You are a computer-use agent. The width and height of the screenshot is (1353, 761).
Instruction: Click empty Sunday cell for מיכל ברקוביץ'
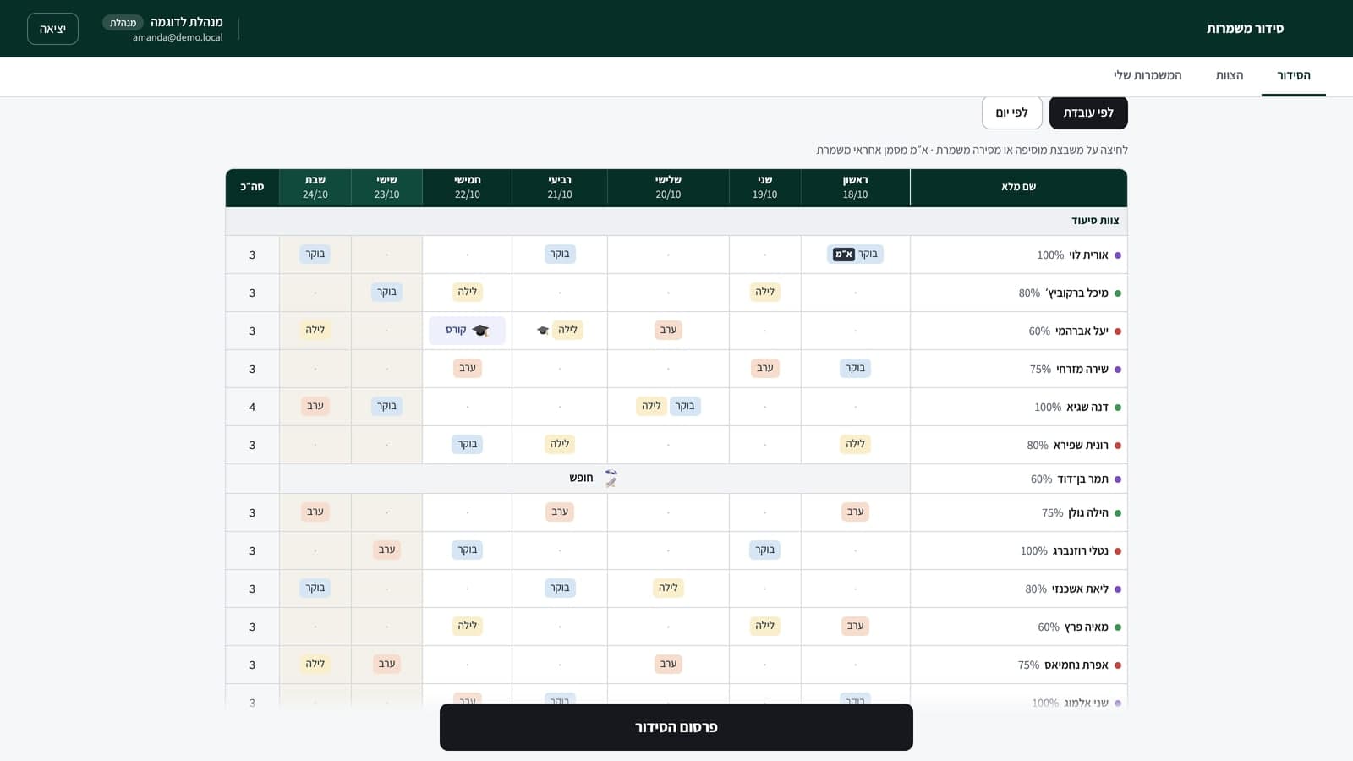tap(855, 293)
